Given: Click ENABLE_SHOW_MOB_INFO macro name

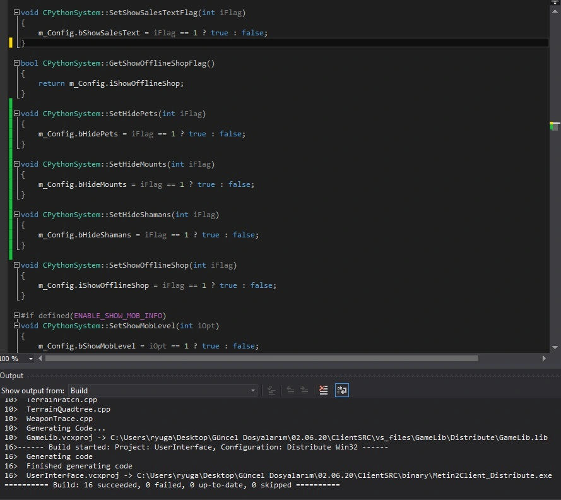Looking at the screenshot, I should [118, 316].
